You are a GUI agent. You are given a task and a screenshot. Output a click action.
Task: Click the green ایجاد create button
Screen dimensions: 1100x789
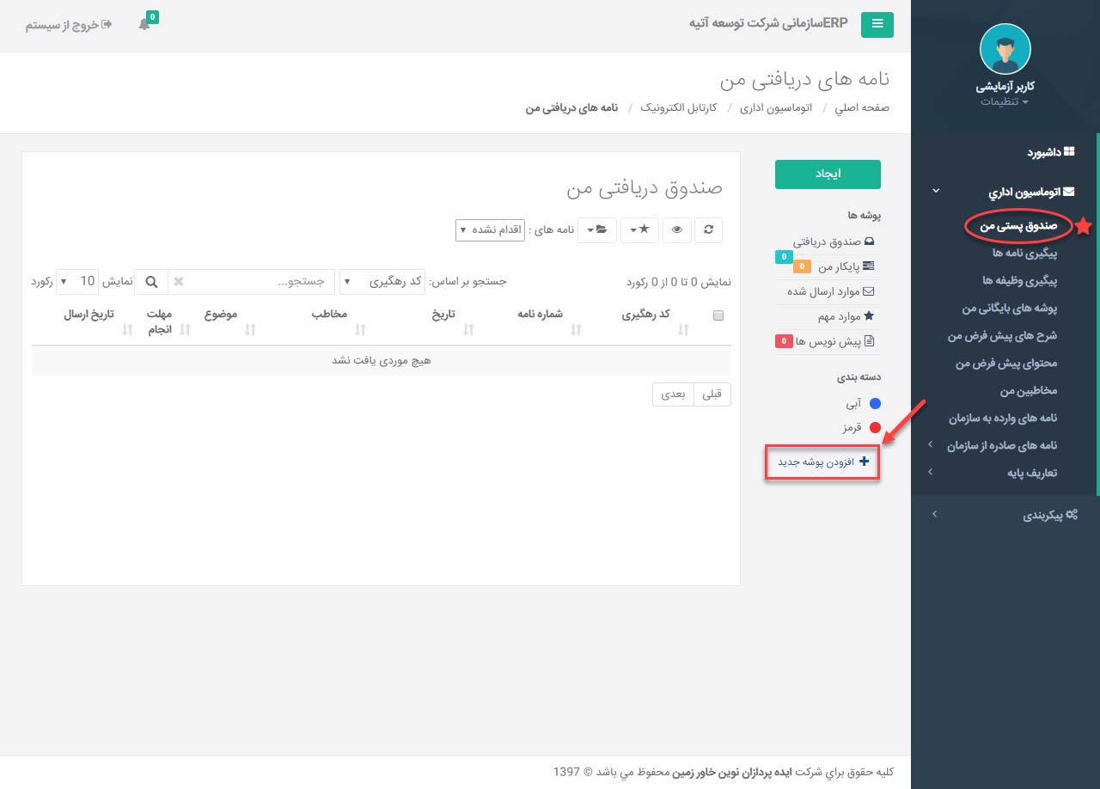828,174
